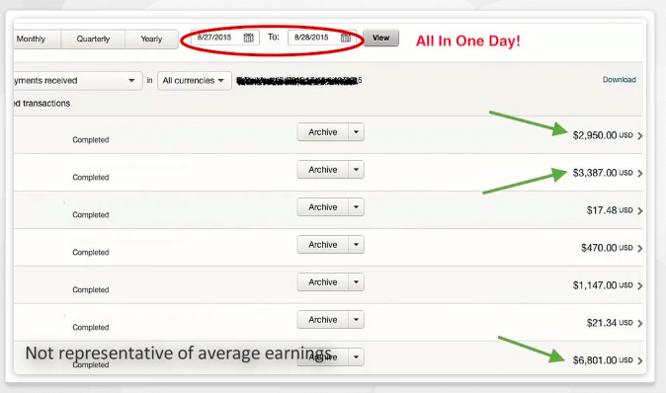Click Completed status in $3,387.00 row
The width and height of the screenshot is (666, 393).
coord(91,178)
